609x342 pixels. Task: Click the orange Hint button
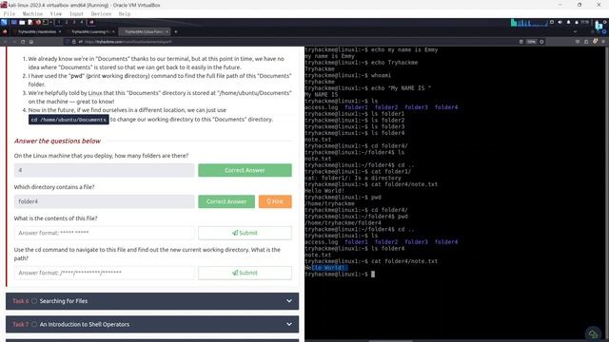tap(275, 201)
